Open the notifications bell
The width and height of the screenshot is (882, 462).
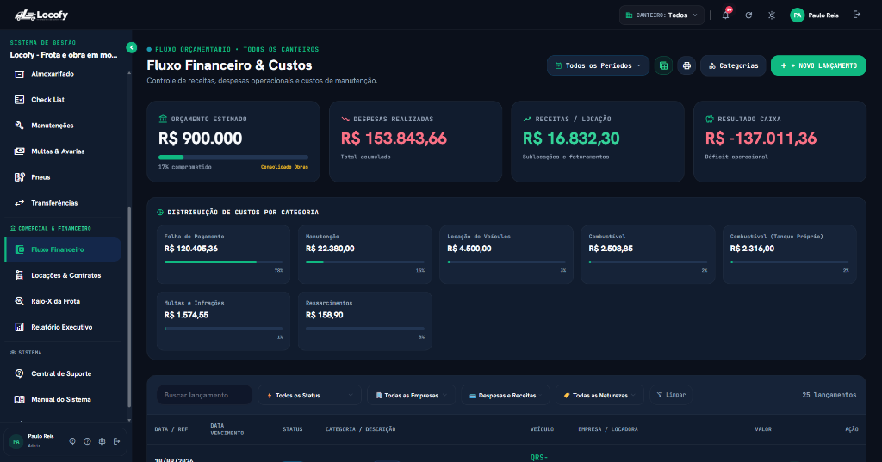click(x=725, y=15)
